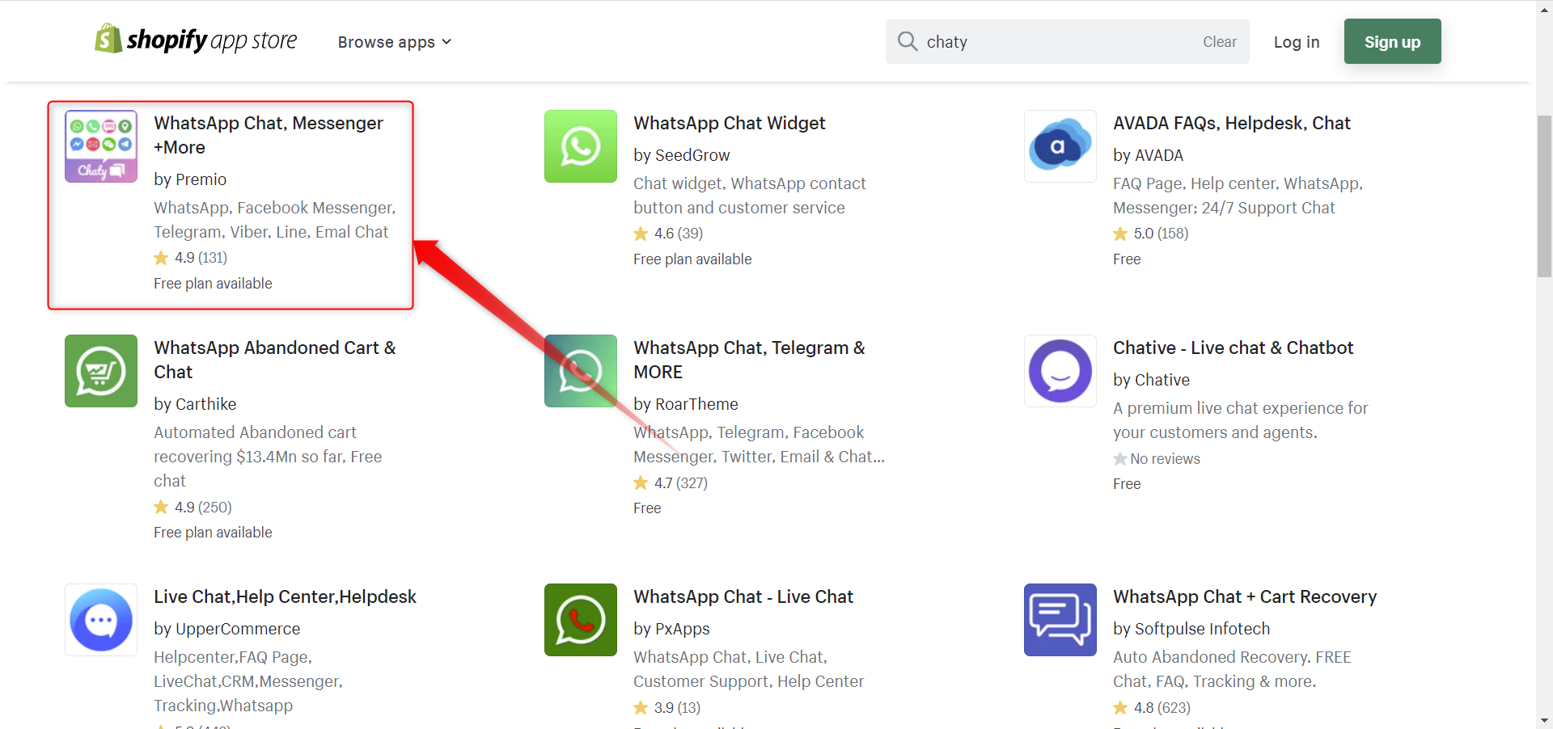The height and width of the screenshot is (729, 1553).
Task: Click the green Sign up button
Action: (1392, 41)
